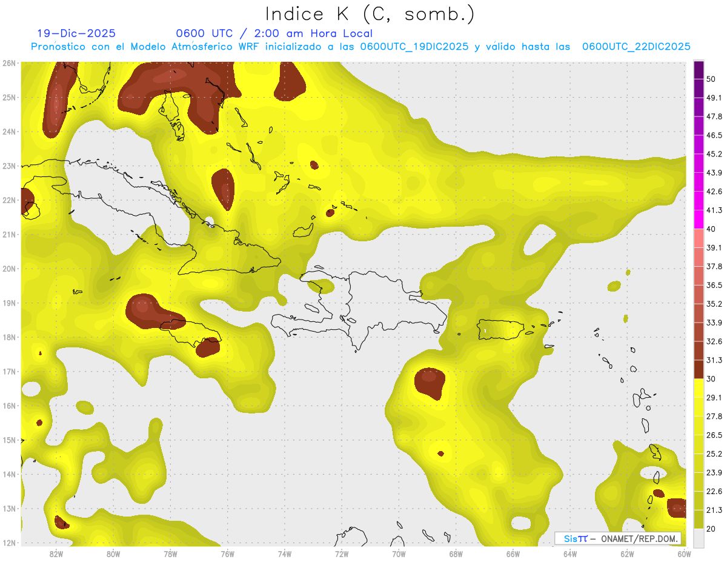Viewport: 727px width, 562px height.
Task: Select the 17N latitude label
Action: [8, 372]
